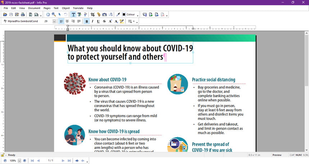Click the font name field MyriadPro-SemiboldCond
Screen dimensions: 309x164
point(23,21)
